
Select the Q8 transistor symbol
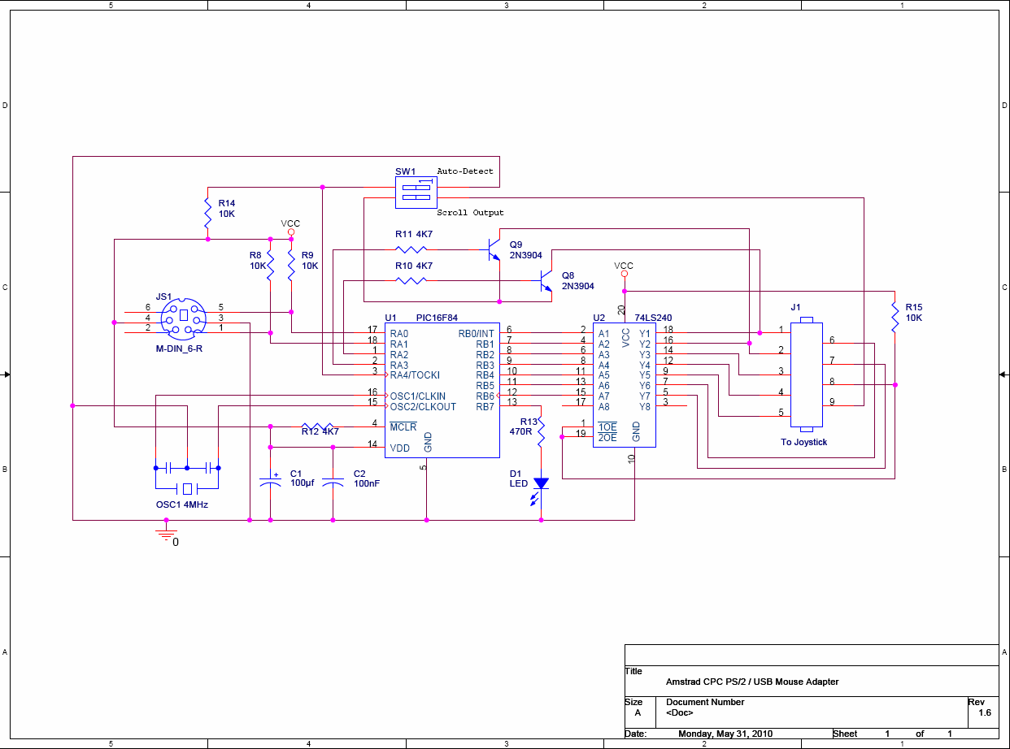pyautogui.click(x=545, y=281)
